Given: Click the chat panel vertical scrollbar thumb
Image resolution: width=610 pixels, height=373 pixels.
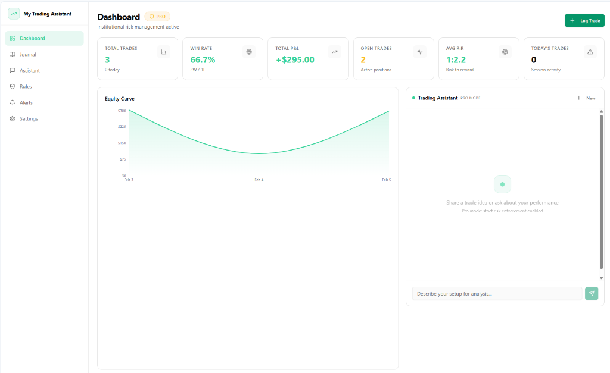Looking at the screenshot, I should 601,192.
